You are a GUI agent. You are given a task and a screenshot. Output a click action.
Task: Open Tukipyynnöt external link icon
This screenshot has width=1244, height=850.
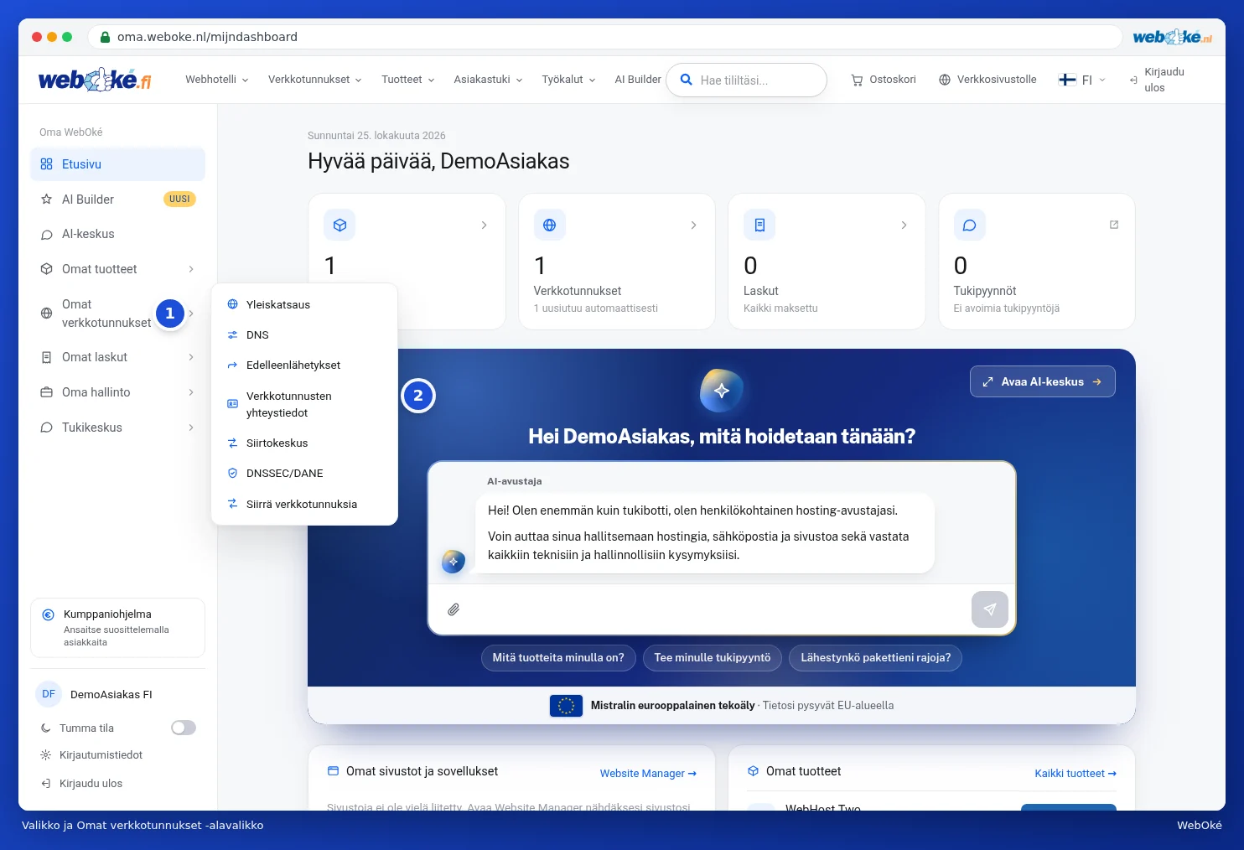tap(1114, 225)
